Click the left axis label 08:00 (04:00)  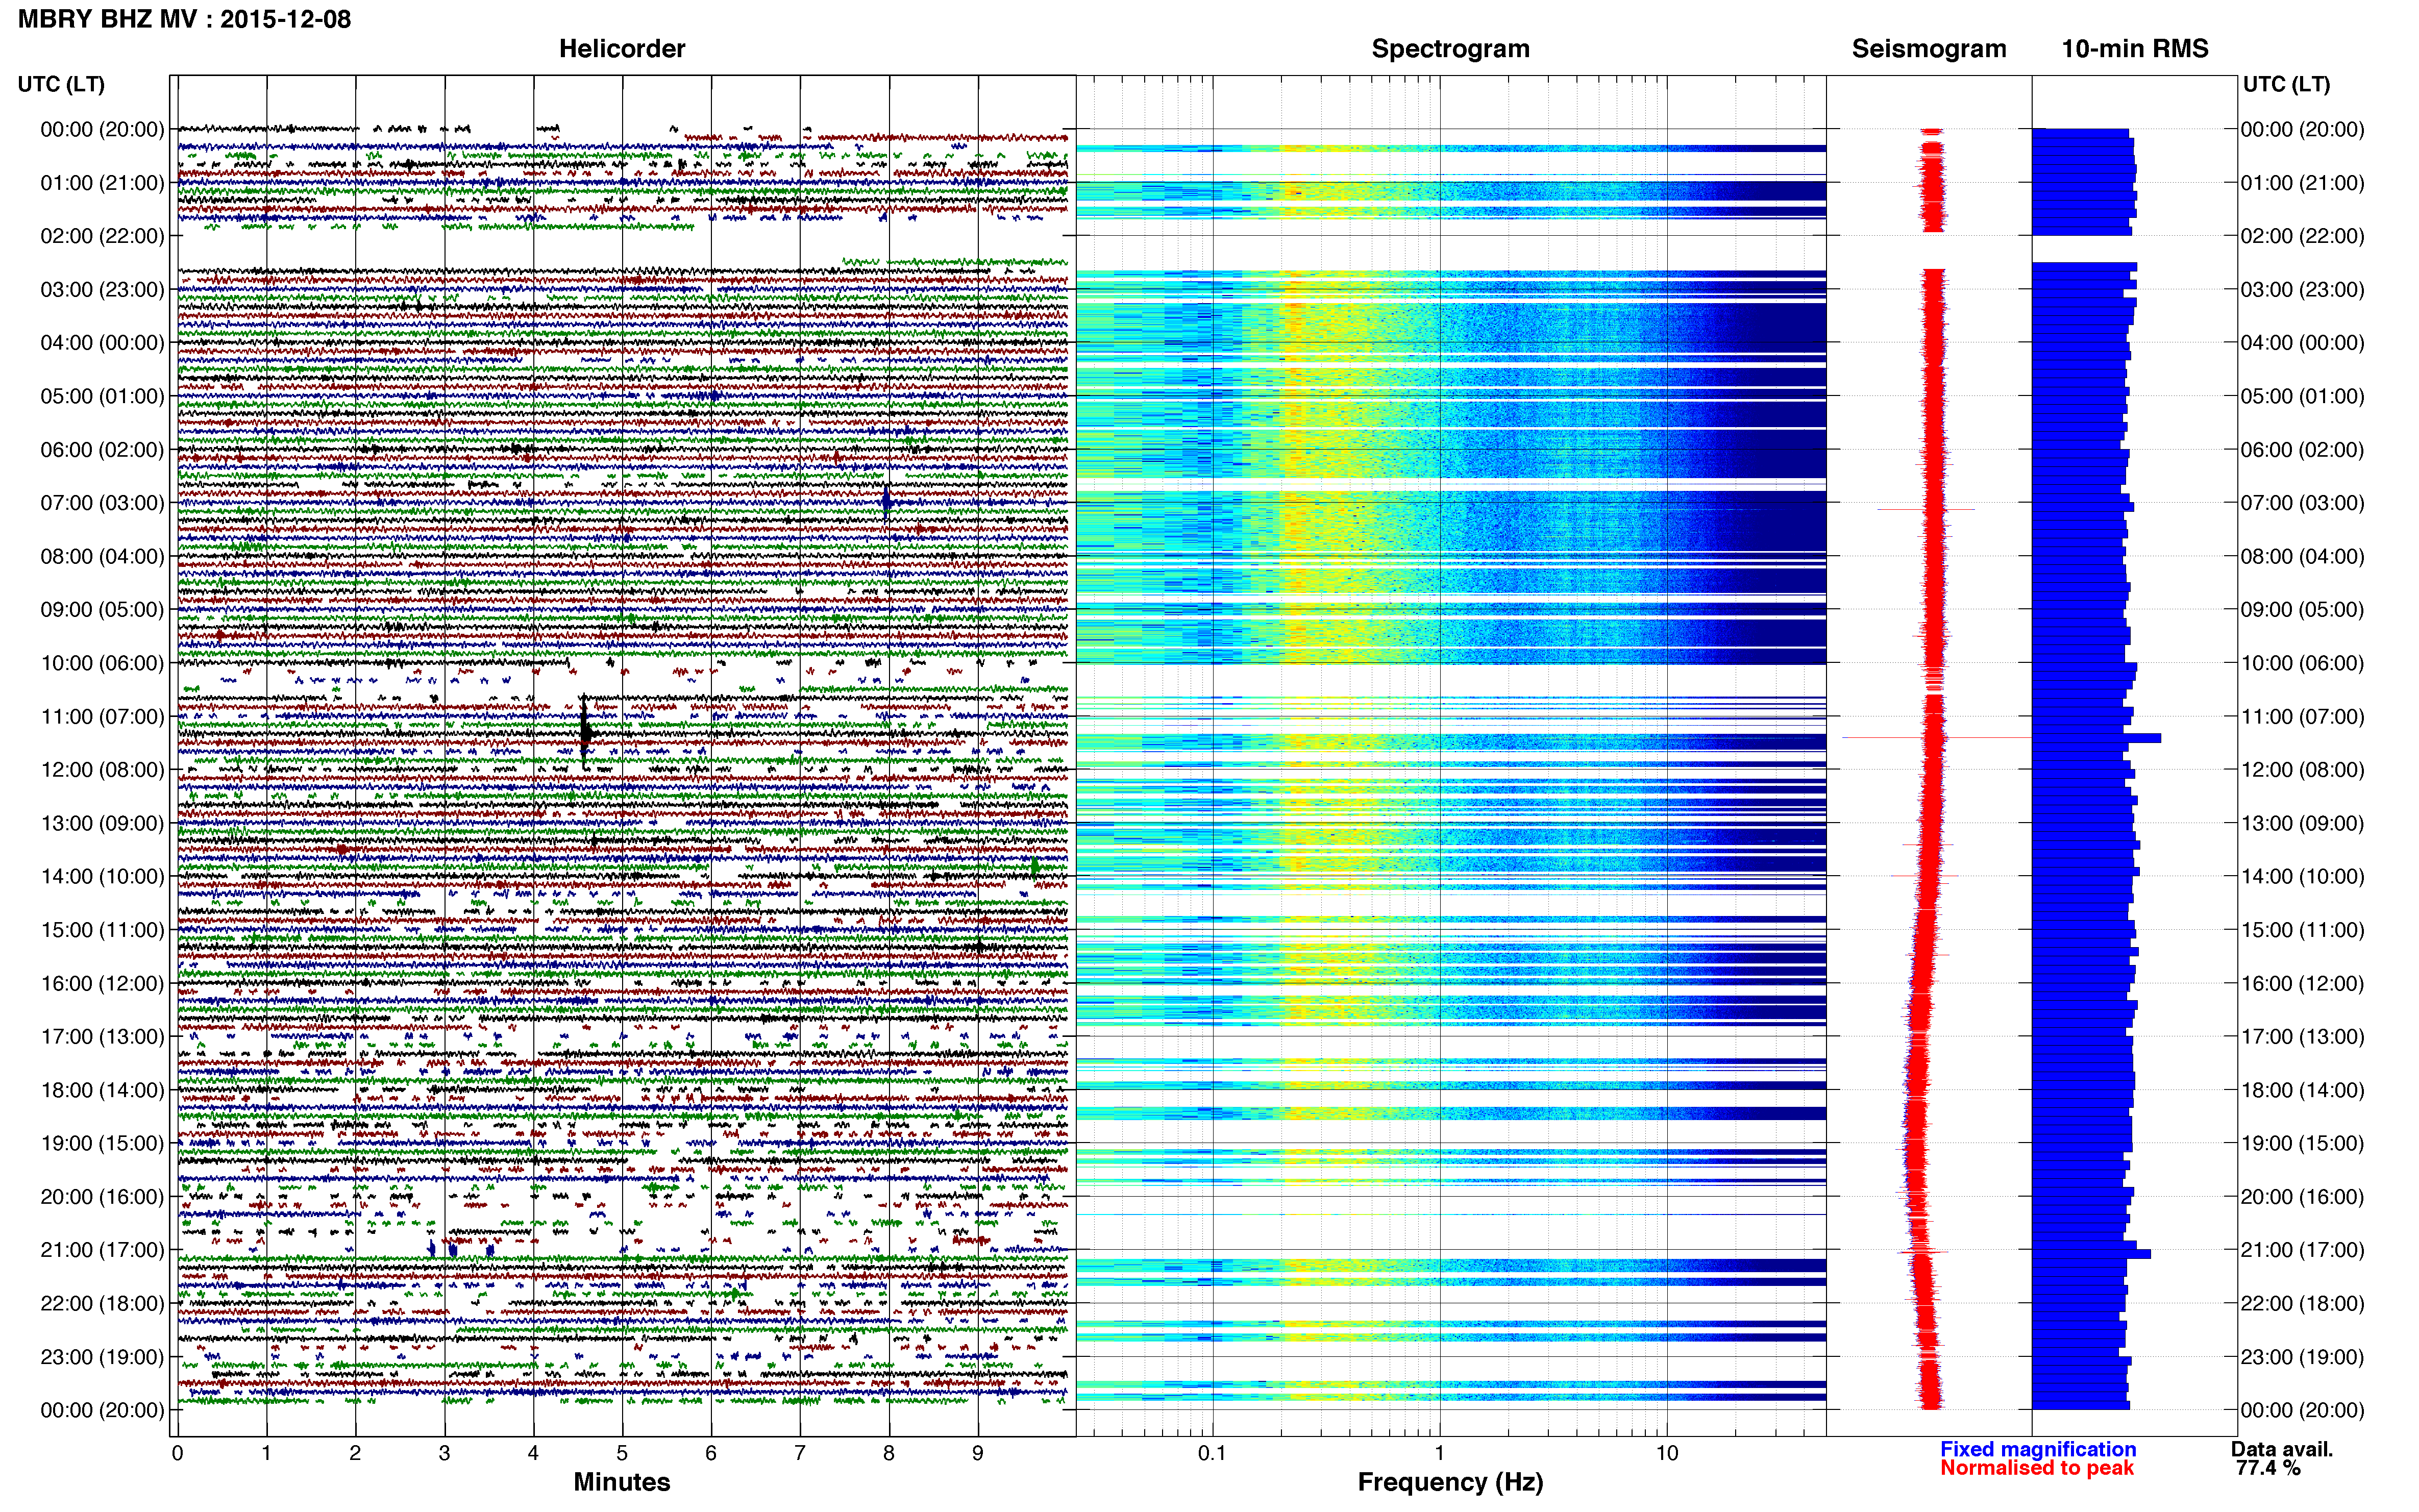(102, 556)
